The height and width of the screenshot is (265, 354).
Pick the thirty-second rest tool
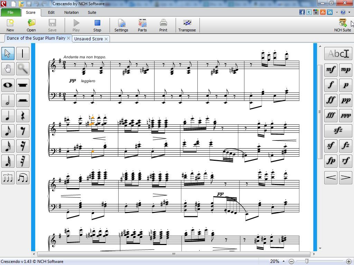[x=22, y=161]
